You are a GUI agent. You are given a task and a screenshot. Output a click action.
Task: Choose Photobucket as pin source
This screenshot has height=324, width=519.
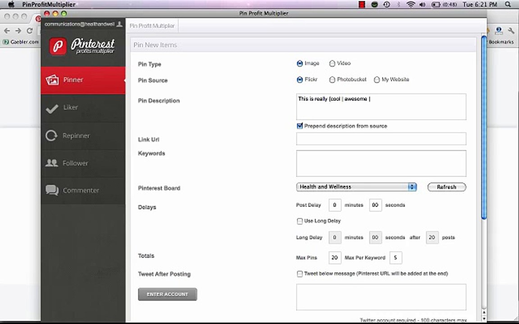[332, 80]
